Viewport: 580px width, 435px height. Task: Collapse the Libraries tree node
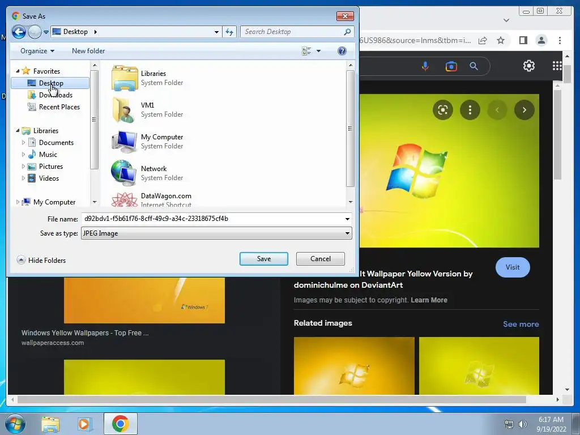pyautogui.click(x=18, y=131)
